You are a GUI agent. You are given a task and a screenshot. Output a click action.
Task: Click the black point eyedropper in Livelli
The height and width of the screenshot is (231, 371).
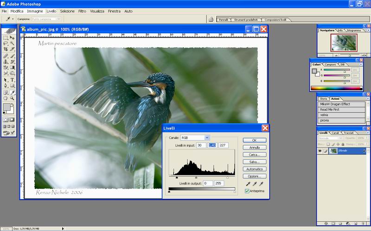(248, 184)
